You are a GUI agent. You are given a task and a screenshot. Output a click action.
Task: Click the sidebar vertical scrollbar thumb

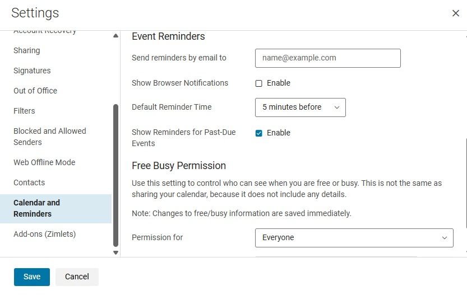(116, 174)
